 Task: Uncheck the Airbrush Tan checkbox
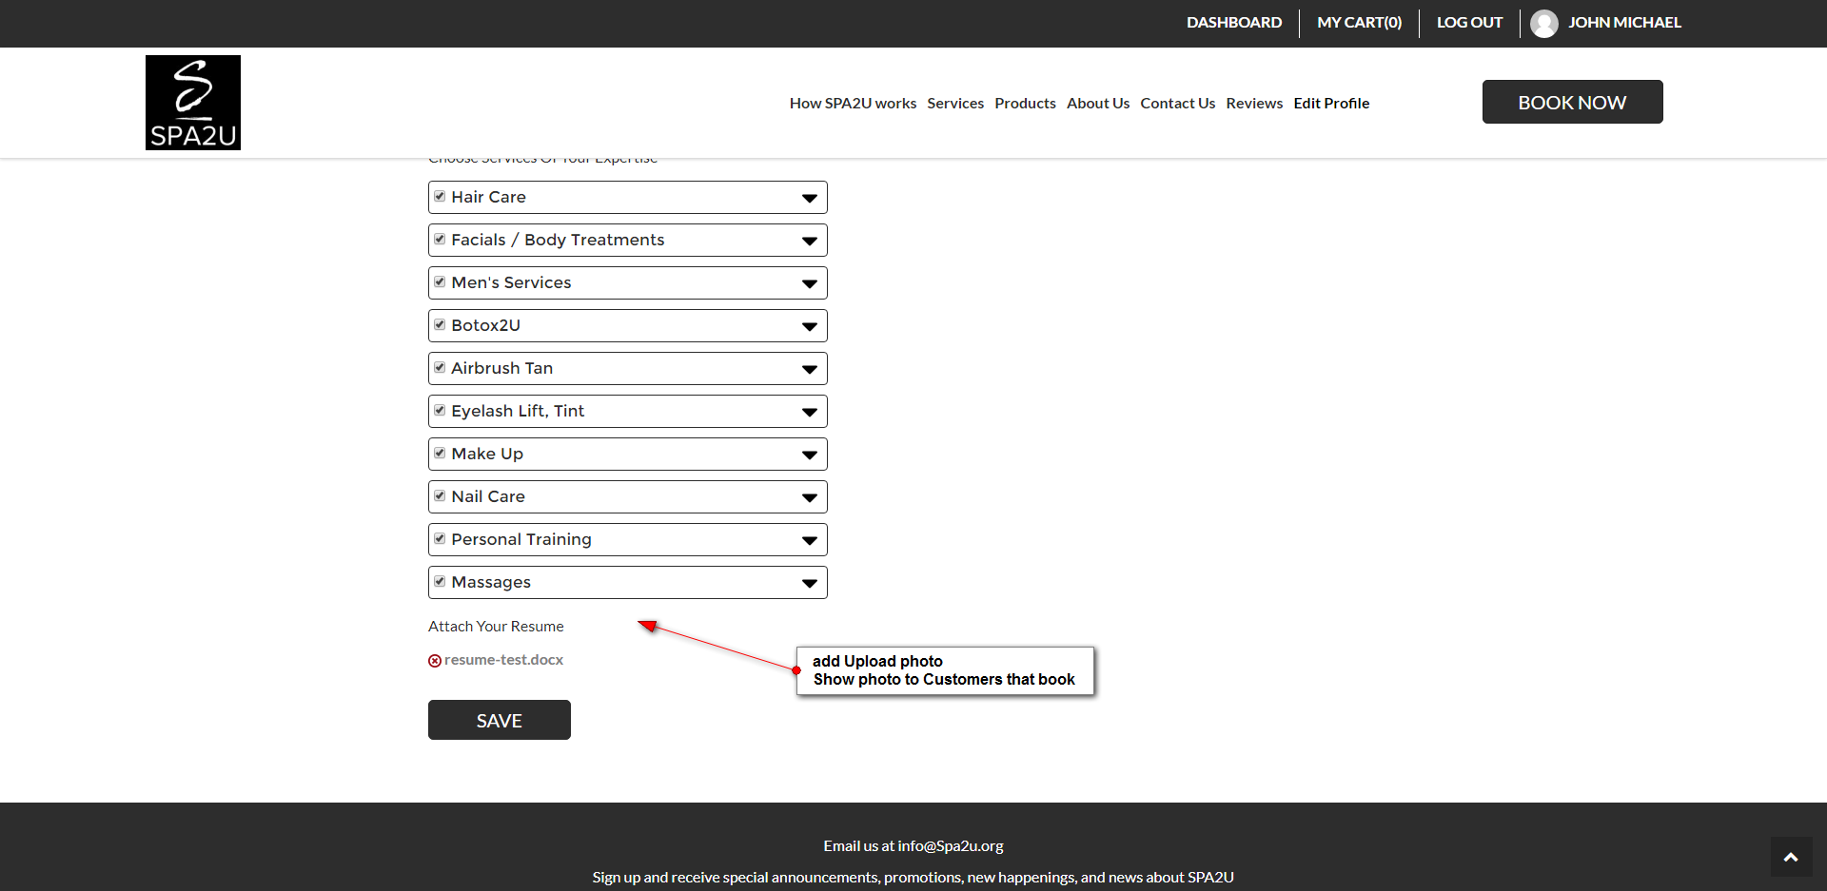(440, 367)
